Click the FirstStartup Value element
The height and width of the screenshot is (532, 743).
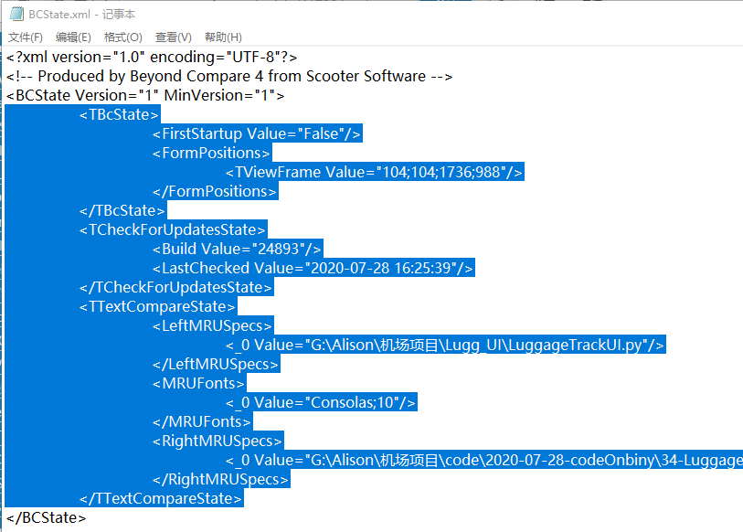coord(256,133)
